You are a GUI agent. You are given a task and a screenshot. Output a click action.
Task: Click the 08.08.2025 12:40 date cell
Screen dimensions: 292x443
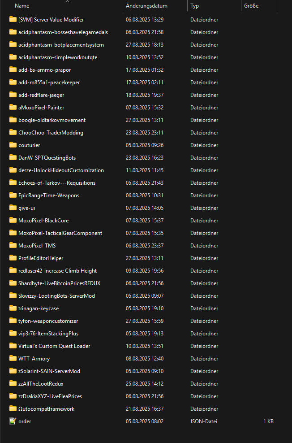pyautogui.click(x=145, y=359)
